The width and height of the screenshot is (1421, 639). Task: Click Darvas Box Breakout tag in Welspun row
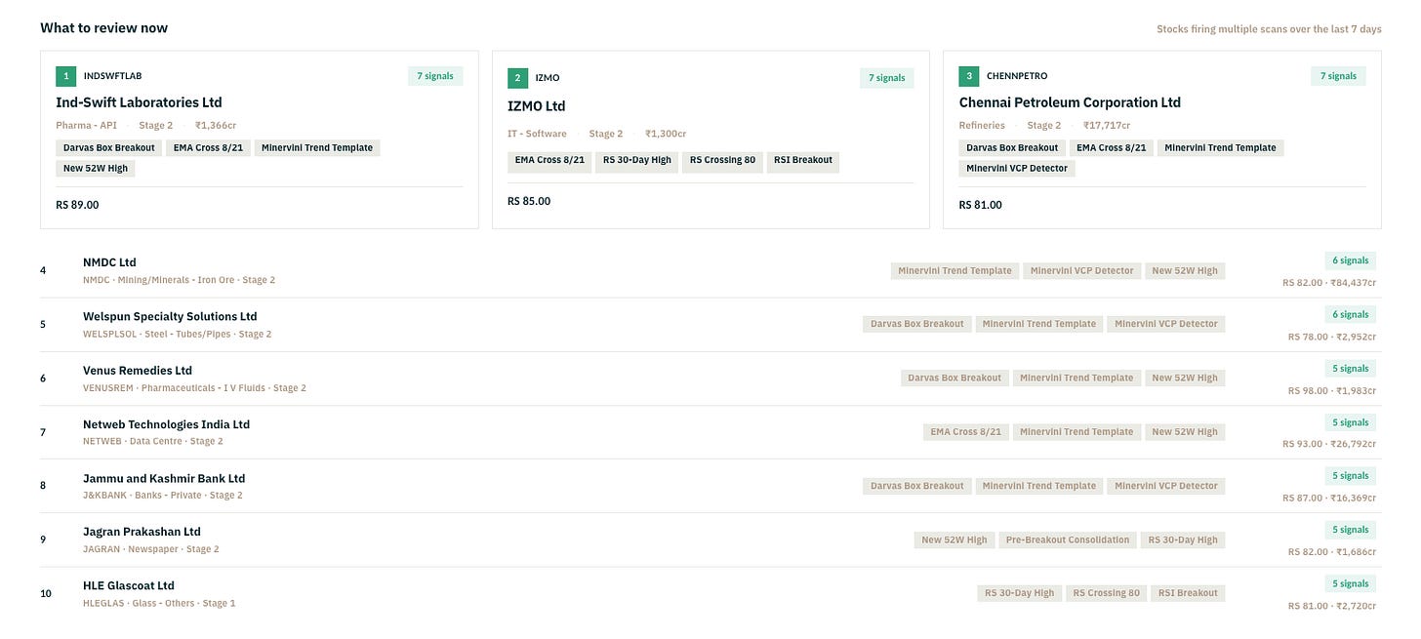[x=917, y=324]
